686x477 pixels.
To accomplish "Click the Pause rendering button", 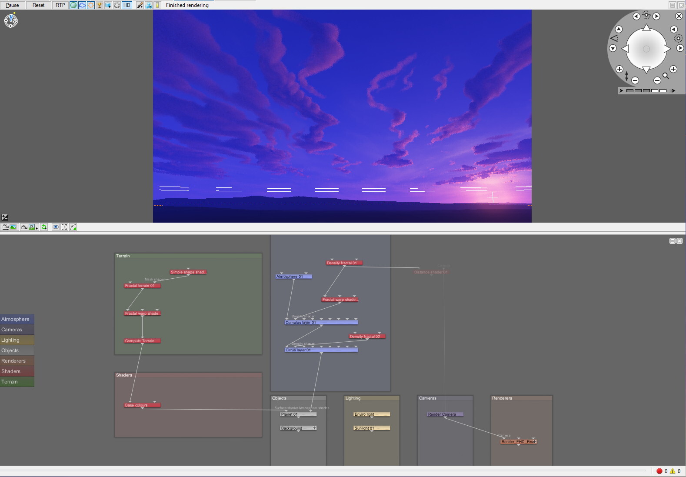I will click(13, 5).
